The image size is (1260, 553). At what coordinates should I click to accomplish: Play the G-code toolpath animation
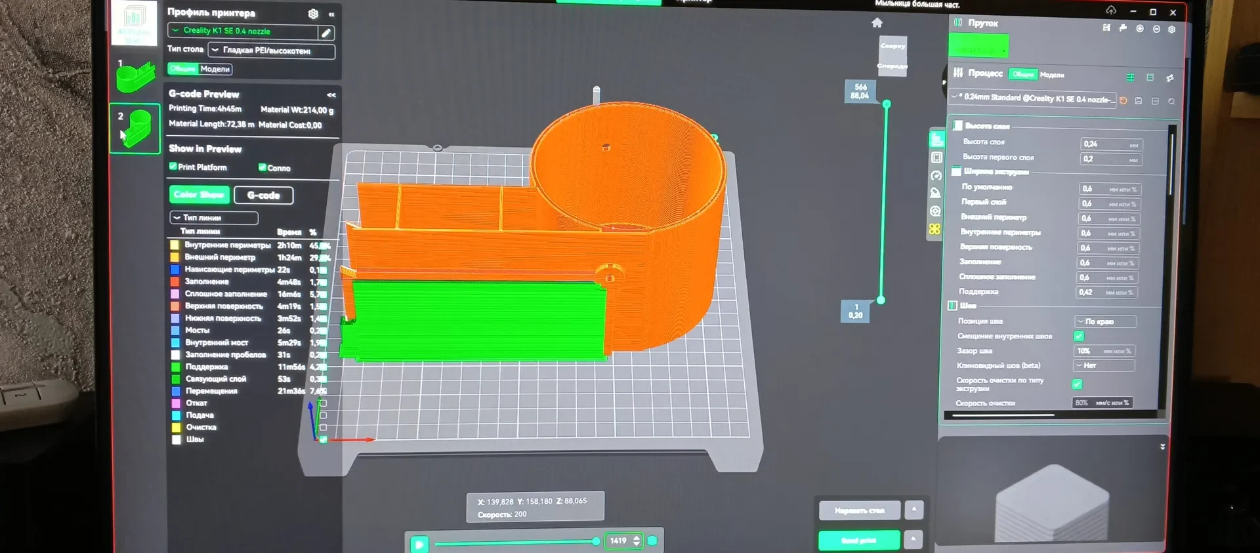tap(419, 544)
